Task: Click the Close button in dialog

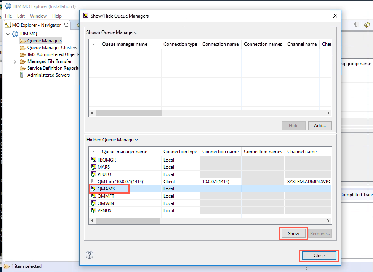Action: pyautogui.click(x=319, y=255)
